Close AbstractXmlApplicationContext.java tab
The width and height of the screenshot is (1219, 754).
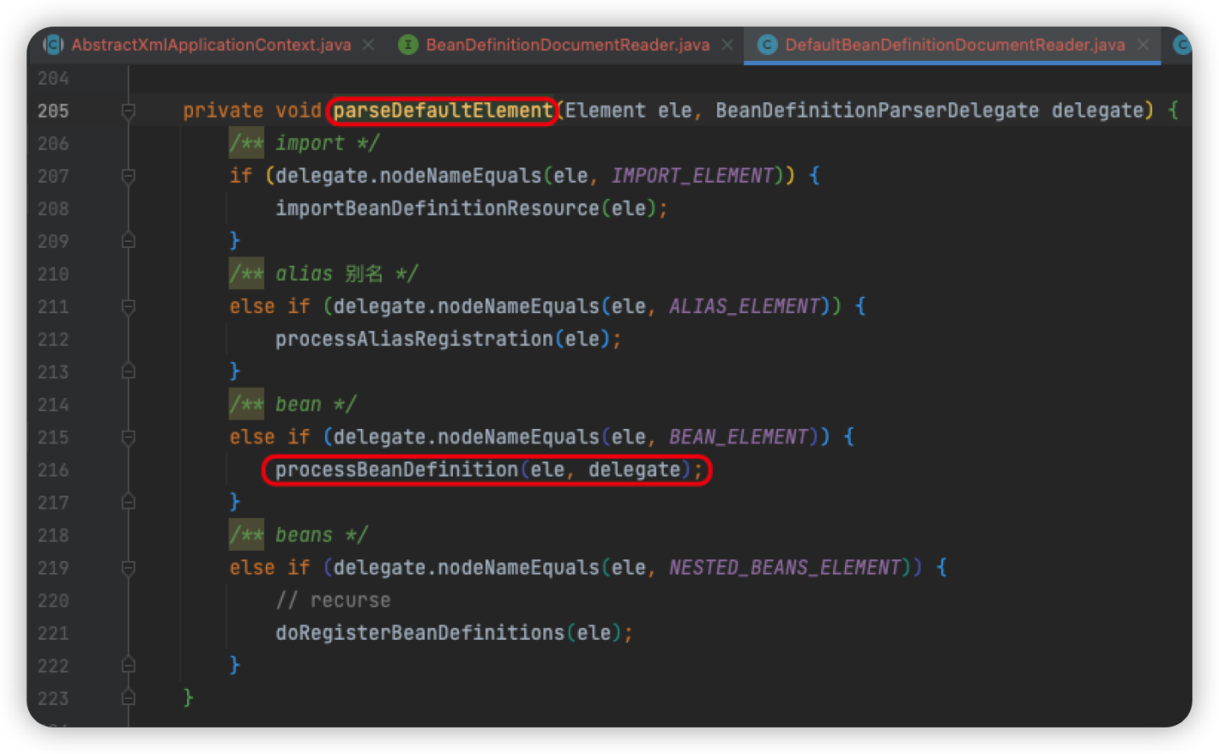point(368,45)
